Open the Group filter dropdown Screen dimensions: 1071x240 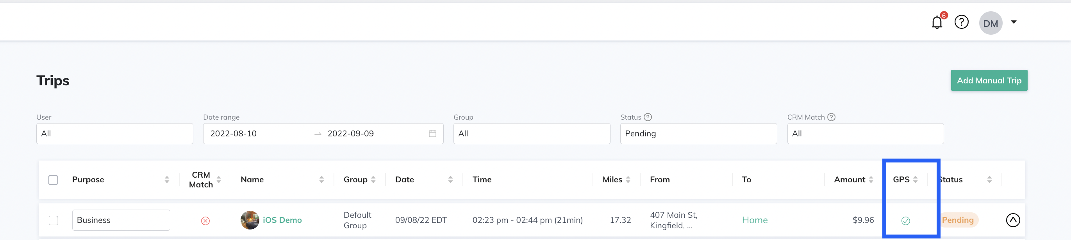tap(532, 134)
